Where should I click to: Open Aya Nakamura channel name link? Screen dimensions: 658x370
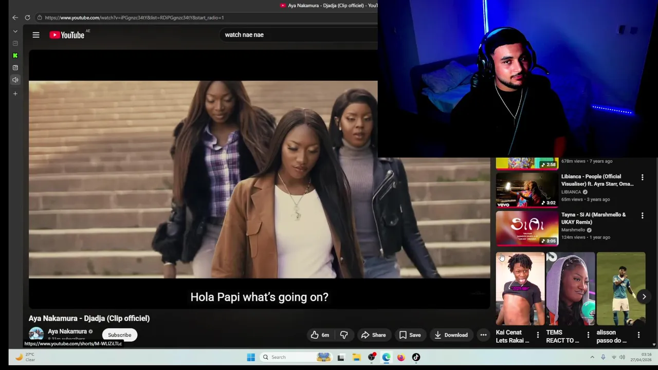point(67,331)
